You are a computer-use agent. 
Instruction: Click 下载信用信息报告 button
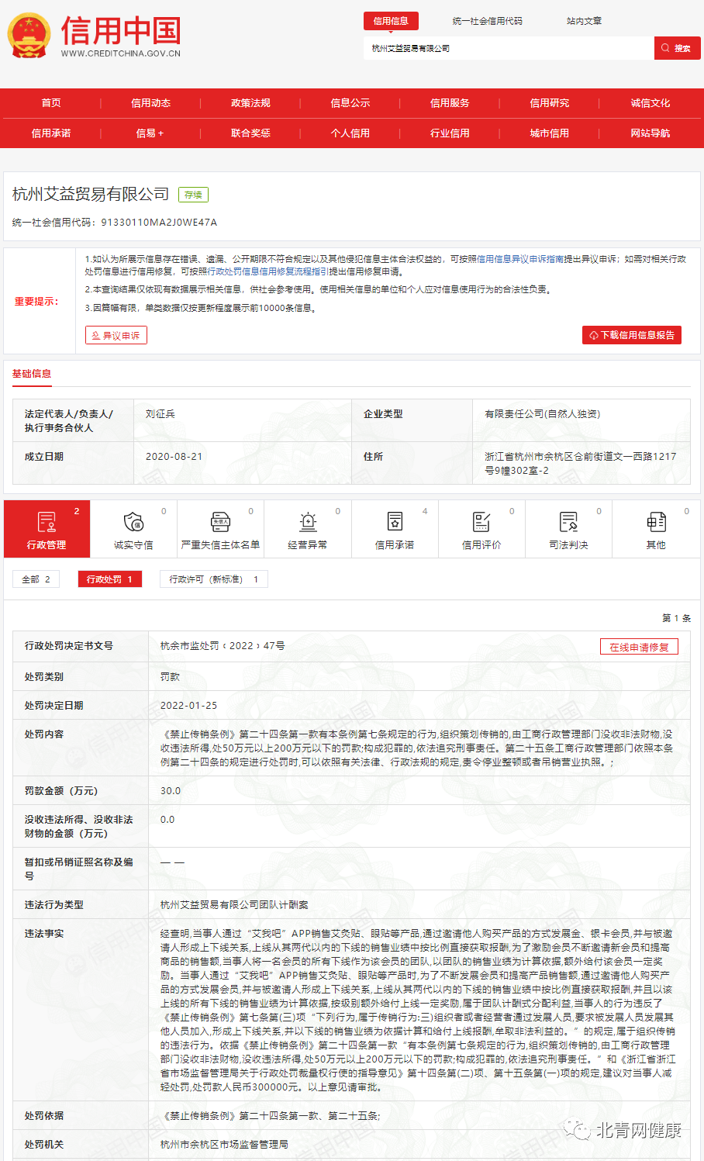pos(632,335)
